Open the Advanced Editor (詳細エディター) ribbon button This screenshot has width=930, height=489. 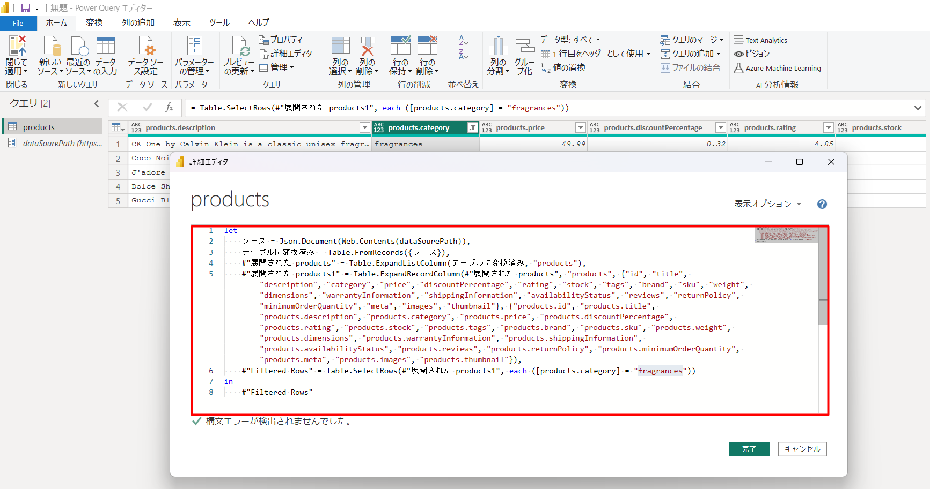[x=289, y=54]
